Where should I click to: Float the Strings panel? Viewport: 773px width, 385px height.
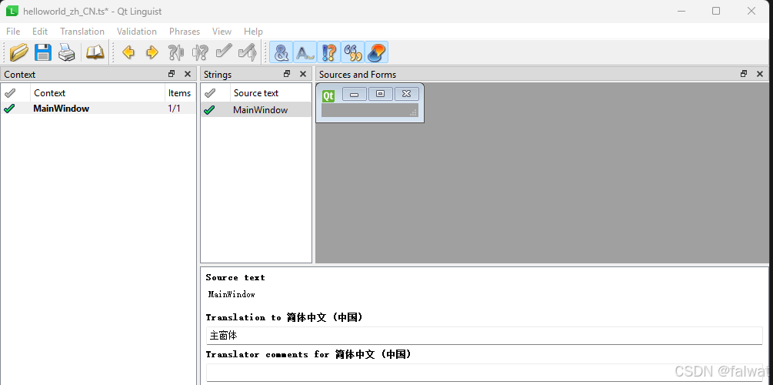point(287,74)
